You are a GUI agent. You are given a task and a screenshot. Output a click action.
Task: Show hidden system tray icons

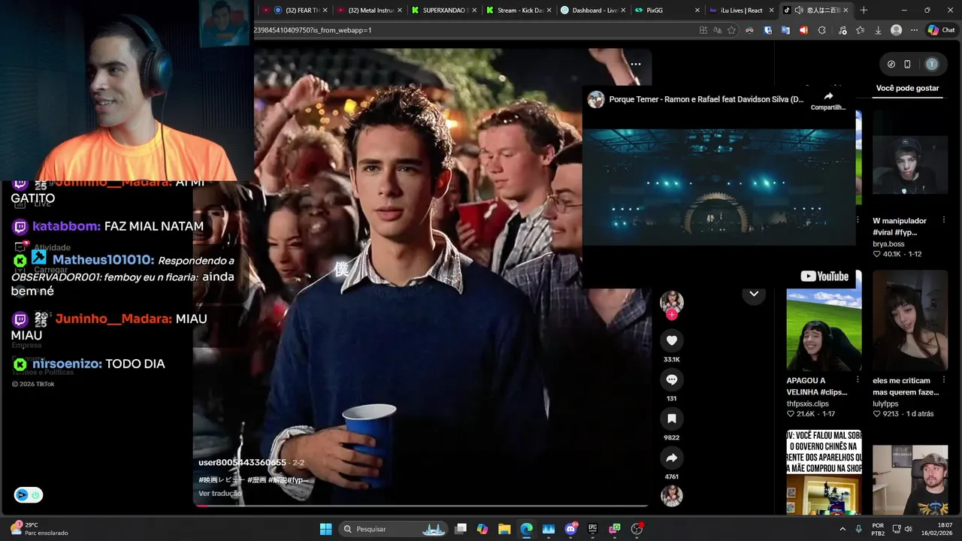point(843,529)
